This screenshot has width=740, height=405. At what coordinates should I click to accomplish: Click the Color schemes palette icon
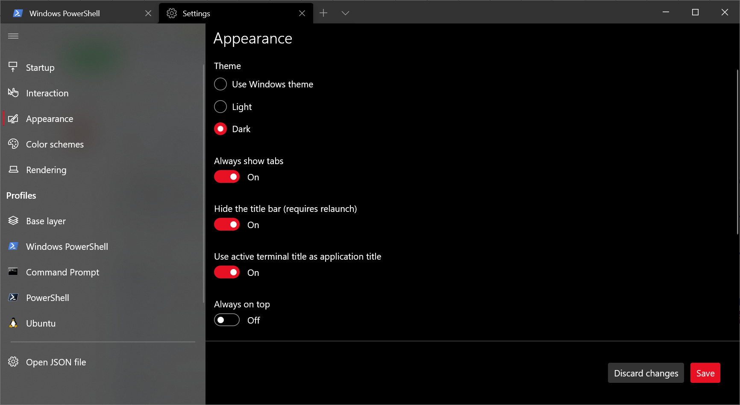click(13, 144)
